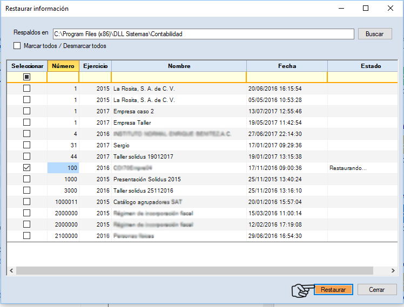Sort by the Ejercicio column header
This screenshot has height=307, width=404.
tap(95, 66)
